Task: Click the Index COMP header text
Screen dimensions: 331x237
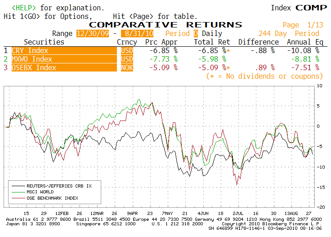Action: pos(299,8)
